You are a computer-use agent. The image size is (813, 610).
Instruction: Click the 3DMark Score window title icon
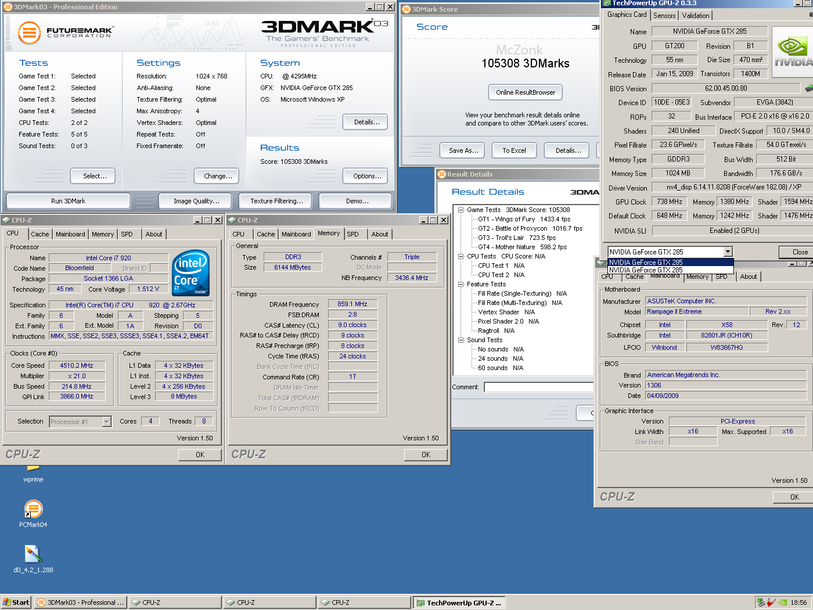[x=406, y=9]
